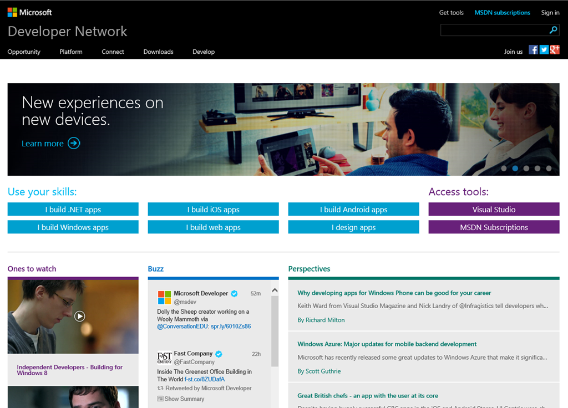Image resolution: width=568 pixels, height=408 pixels.
Task: Click Microsoft Developer verified badge
Action: pos(235,294)
